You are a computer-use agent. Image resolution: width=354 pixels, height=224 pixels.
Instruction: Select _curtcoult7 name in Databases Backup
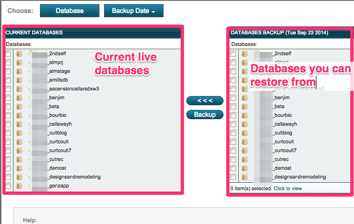[285, 150]
